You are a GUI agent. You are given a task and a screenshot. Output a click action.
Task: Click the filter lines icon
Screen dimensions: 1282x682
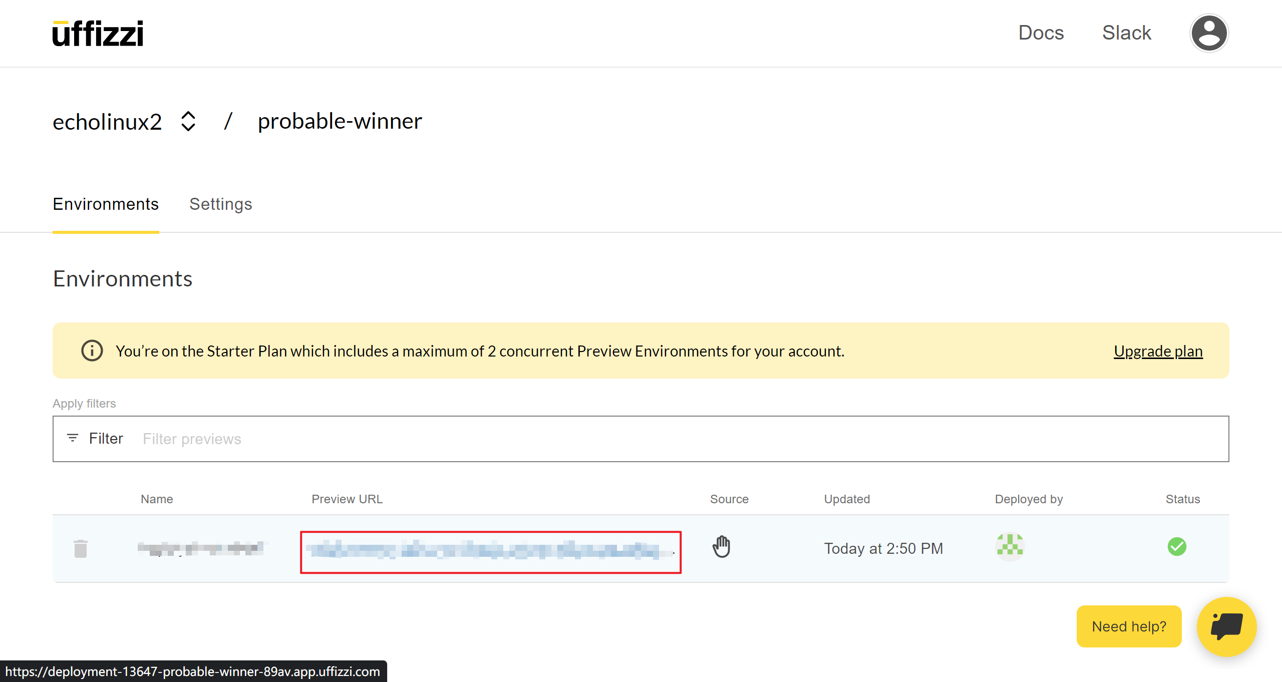click(x=73, y=438)
